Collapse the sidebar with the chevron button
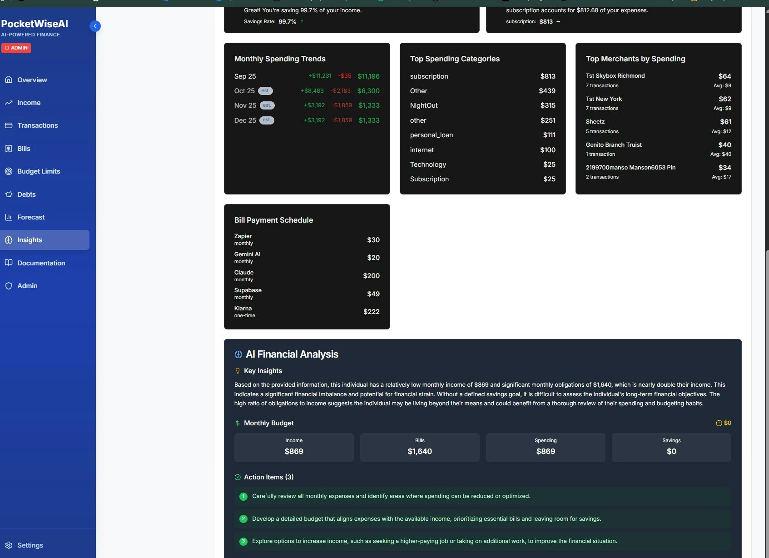The width and height of the screenshot is (769, 558). click(x=95, y=26)
